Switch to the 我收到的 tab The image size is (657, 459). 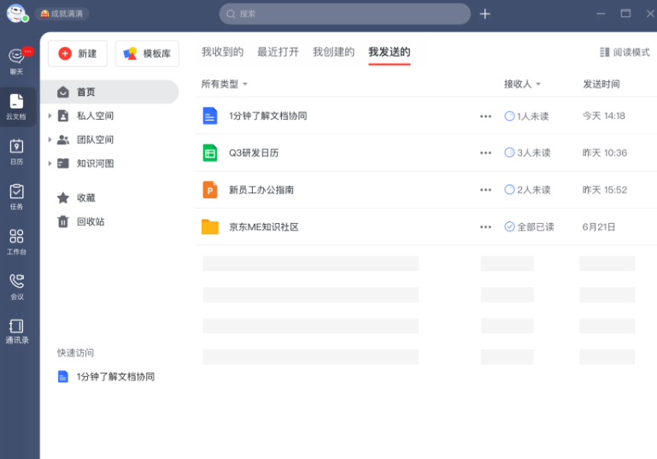222,52
